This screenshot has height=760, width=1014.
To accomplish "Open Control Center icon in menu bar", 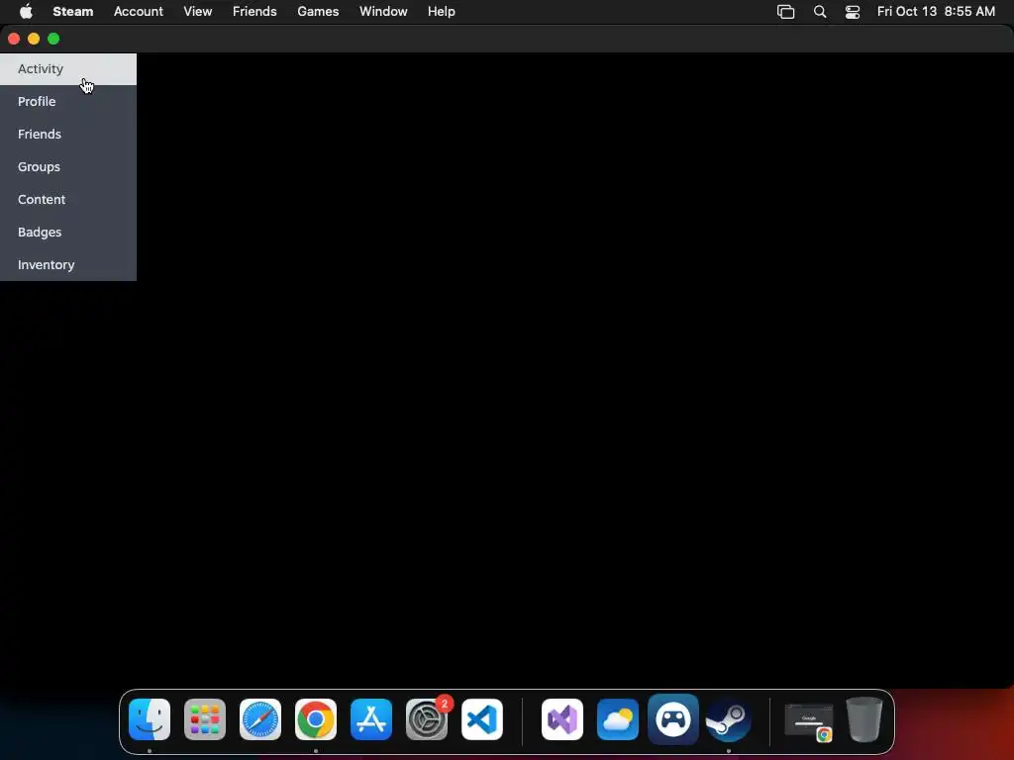I will 853,12.
